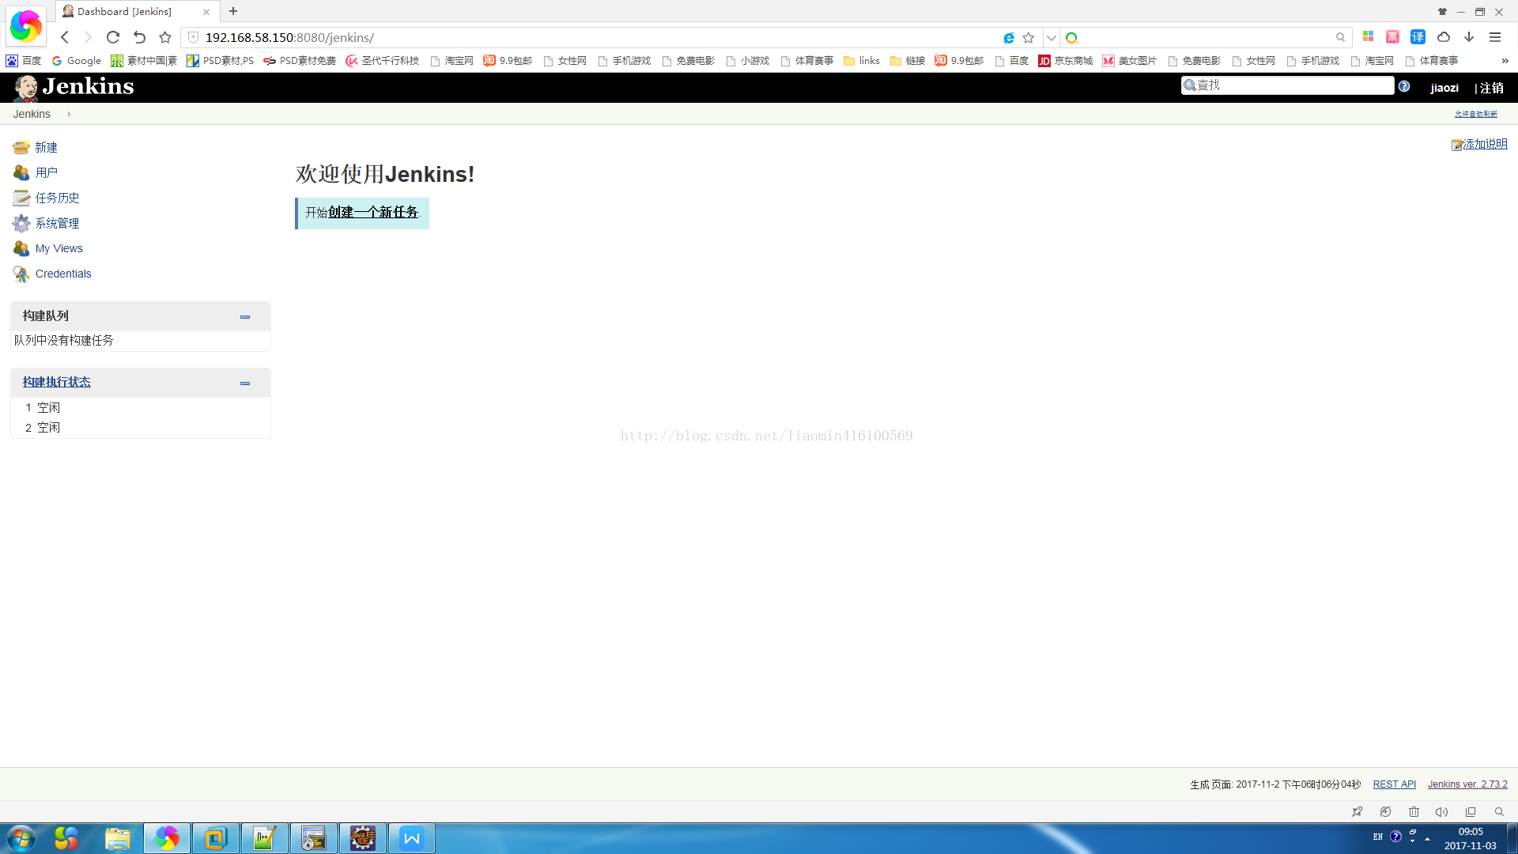Open a new browser tab
This screenshot has width=1518, height=854.
[x=233, y=11]
